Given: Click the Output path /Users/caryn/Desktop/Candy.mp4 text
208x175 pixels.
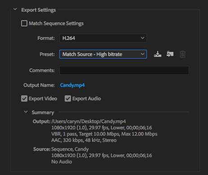Looking at the screenshot, I should tap(89, 121).
